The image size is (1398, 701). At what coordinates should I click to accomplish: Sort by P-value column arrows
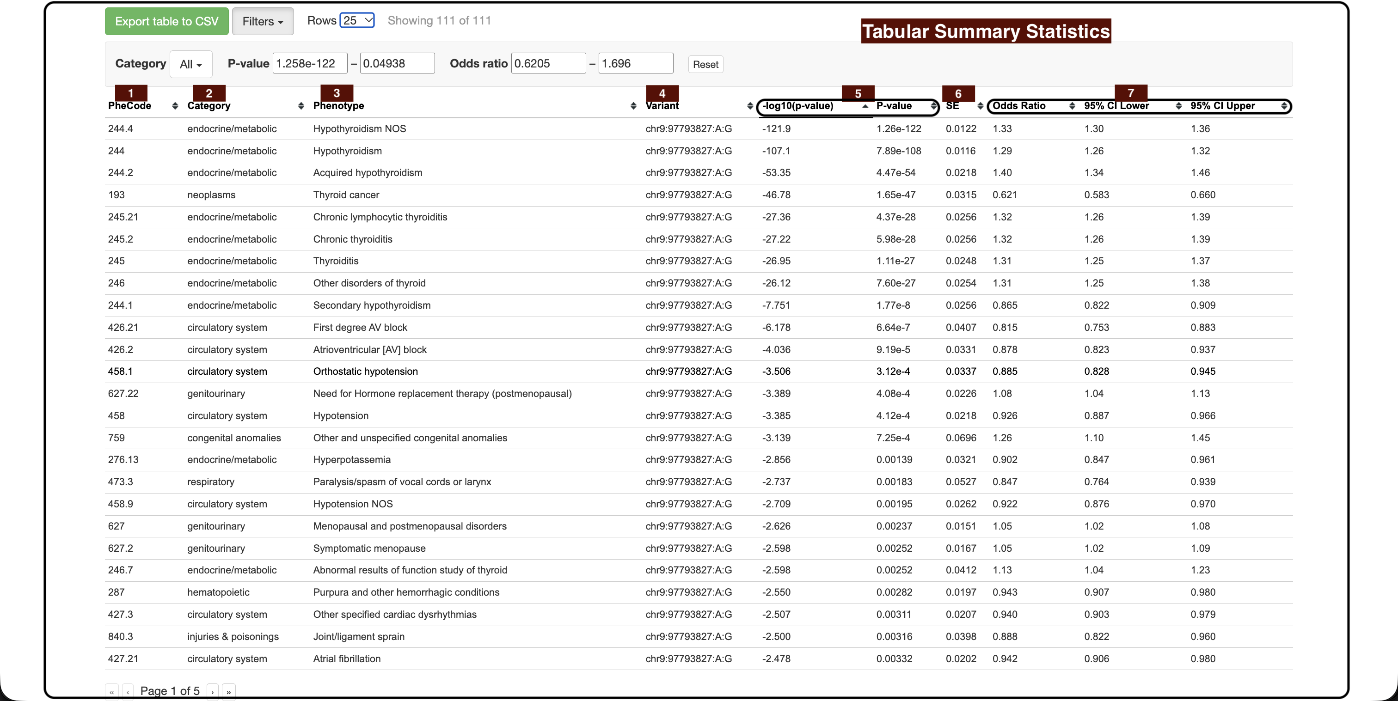tap(933, 106)
